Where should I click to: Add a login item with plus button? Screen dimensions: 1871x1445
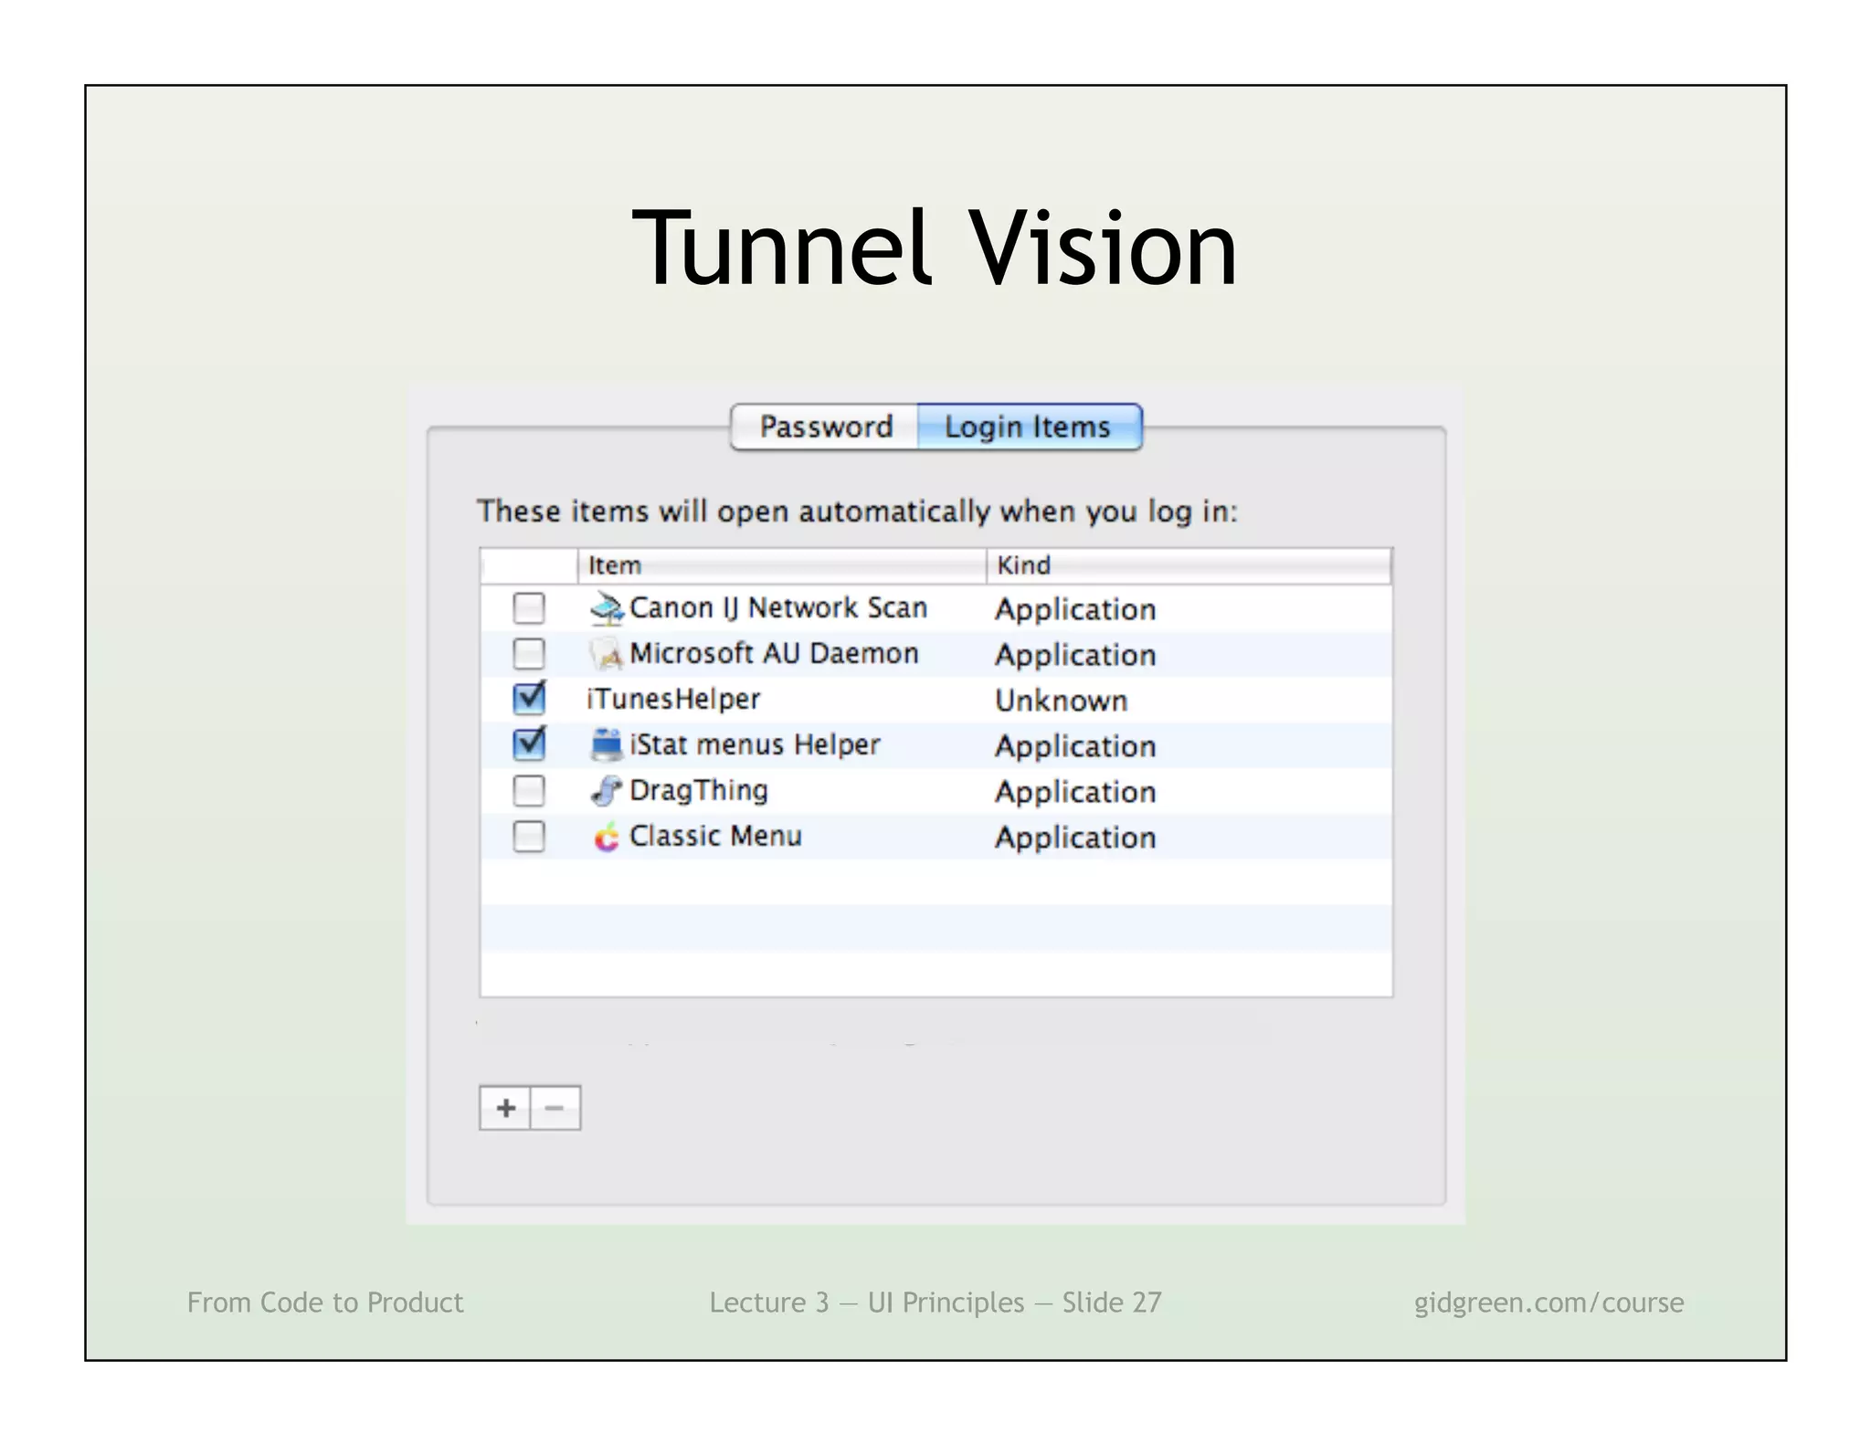pos(505,1108)
